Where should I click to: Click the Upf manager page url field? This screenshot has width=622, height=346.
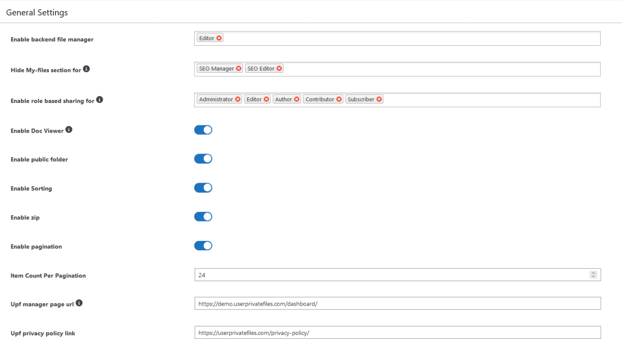pos(397,304)
